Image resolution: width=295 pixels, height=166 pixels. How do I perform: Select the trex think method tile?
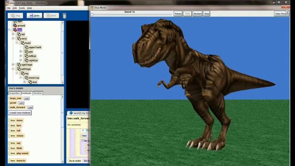pos(16,148)
